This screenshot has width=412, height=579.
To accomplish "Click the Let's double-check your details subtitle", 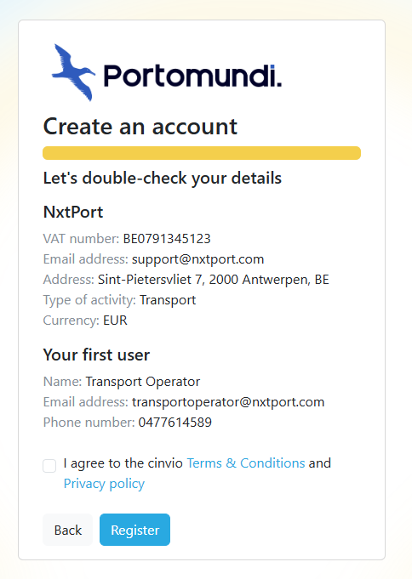I will click(163, 179).
